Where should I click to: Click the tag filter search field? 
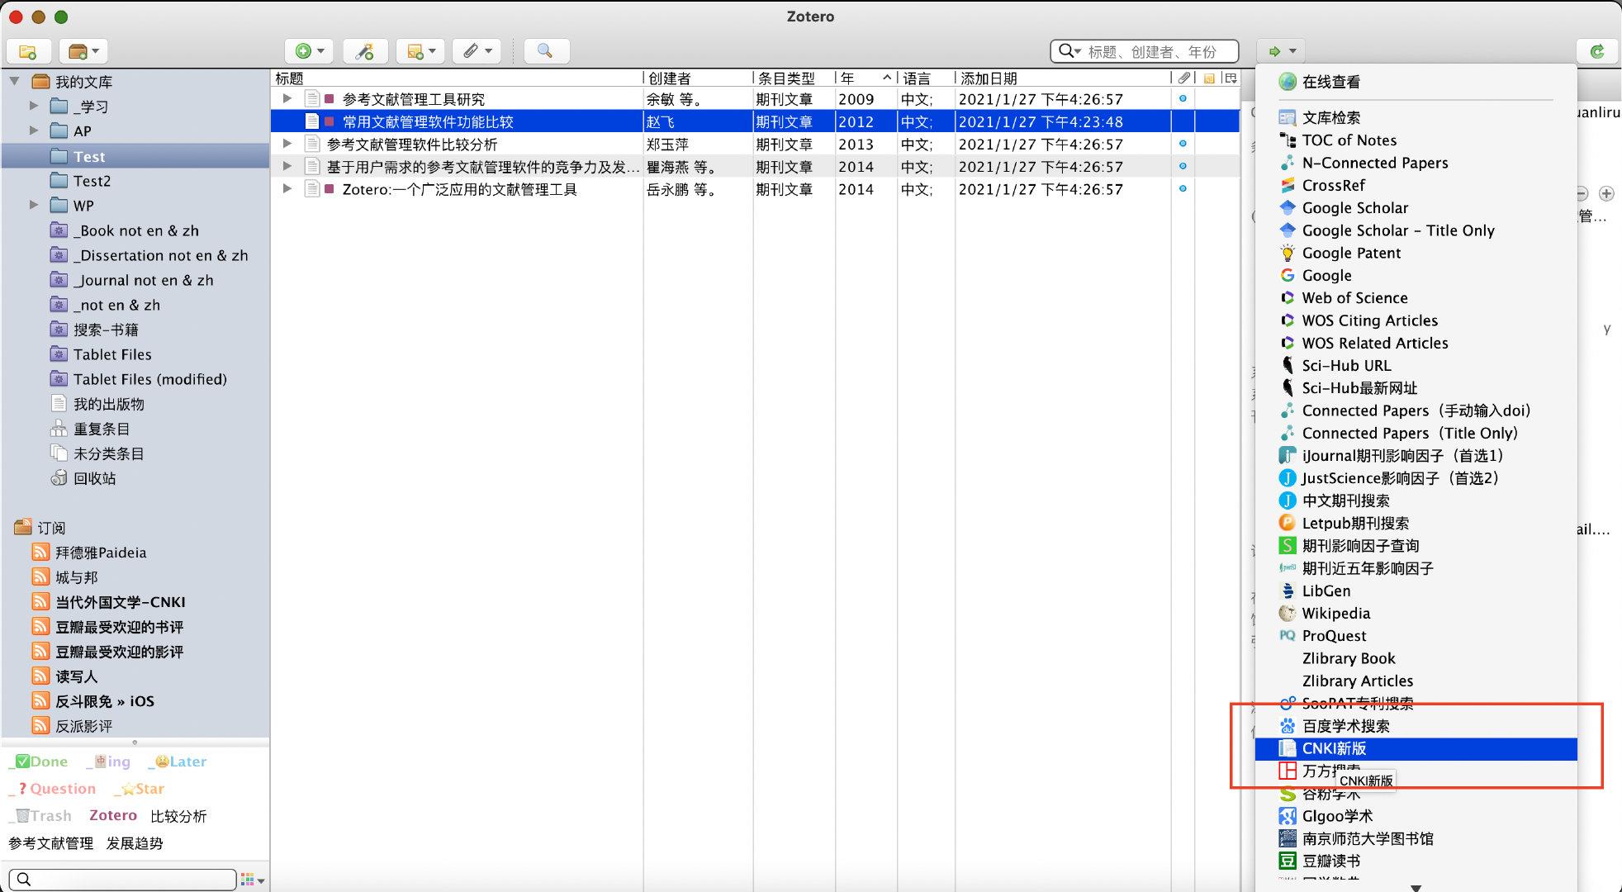(122, 880)
